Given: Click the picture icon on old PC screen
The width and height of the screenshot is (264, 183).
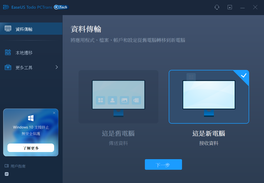Looking at the screenshot, I should [x=124, y=100].
